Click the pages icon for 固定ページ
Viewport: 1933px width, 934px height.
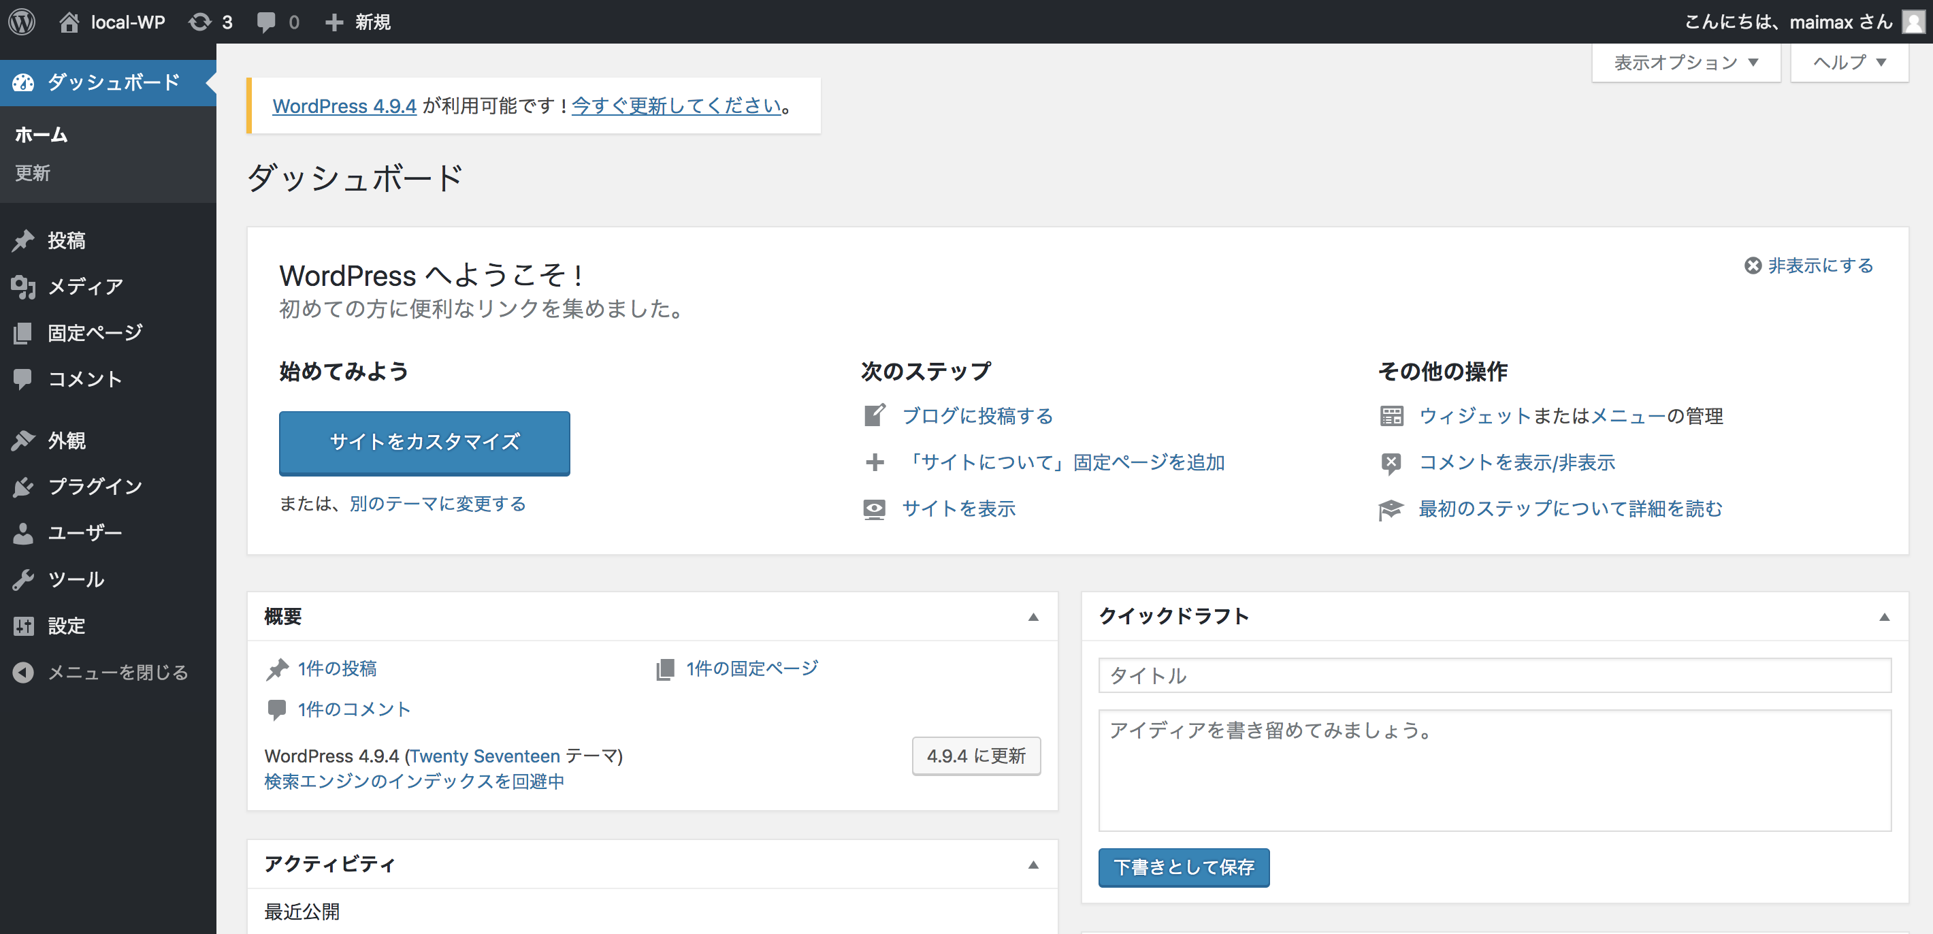coord(23,333)
